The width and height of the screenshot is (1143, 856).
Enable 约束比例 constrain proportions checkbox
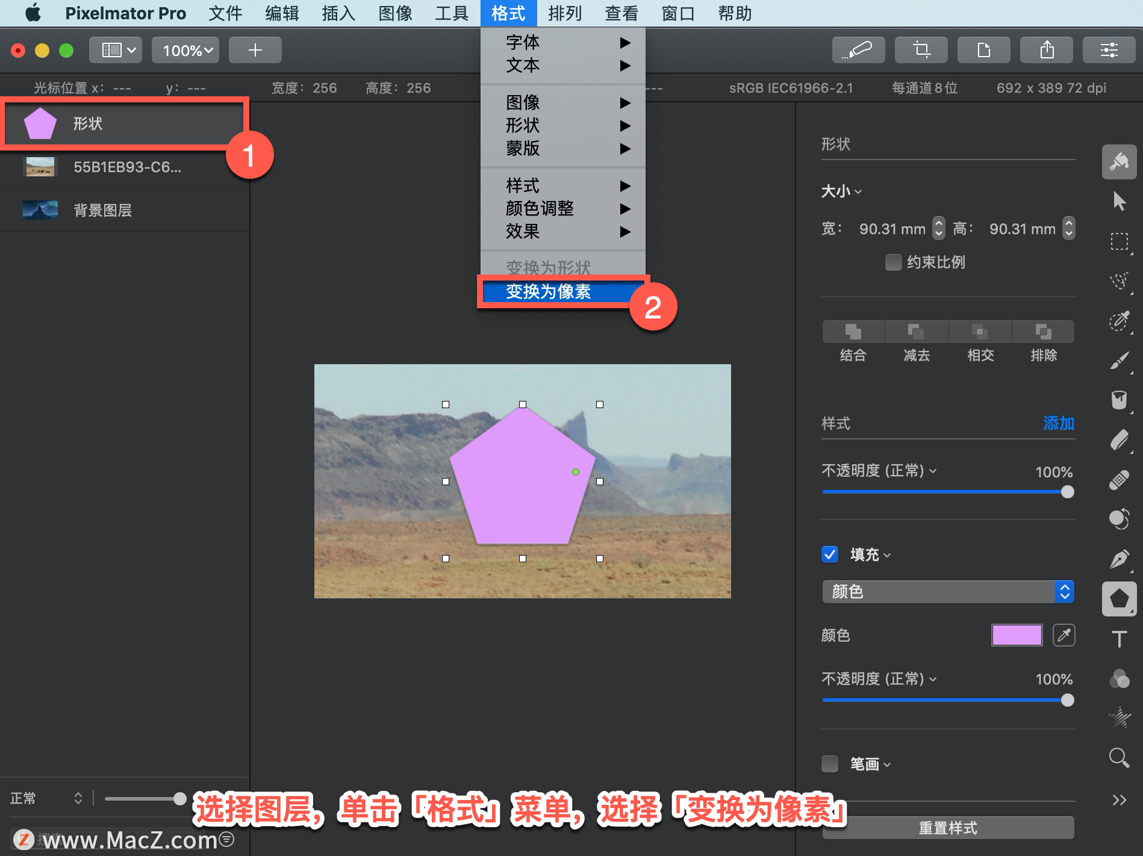coord(894,262)
